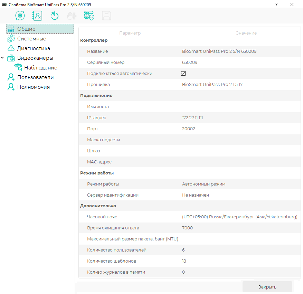303x294 pixels.
Task: Click the disabled save floppy icon
Action: coord(106,16)
